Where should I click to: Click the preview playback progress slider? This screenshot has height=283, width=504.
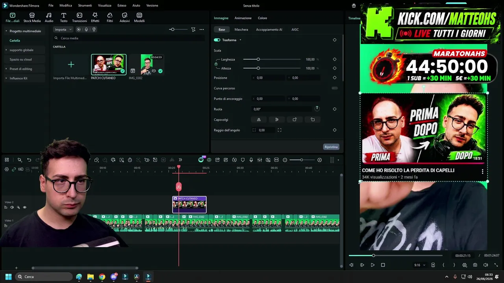click(x=395, y=255)
